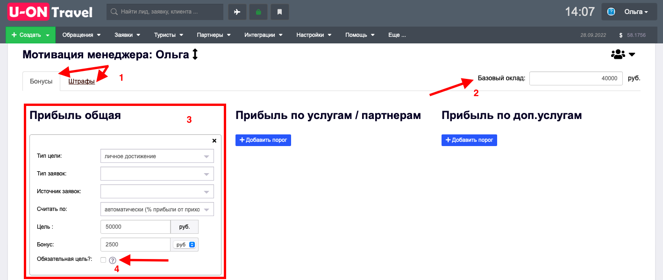Click the Мотивация менеджера: Ольга title

pos(106,55)
